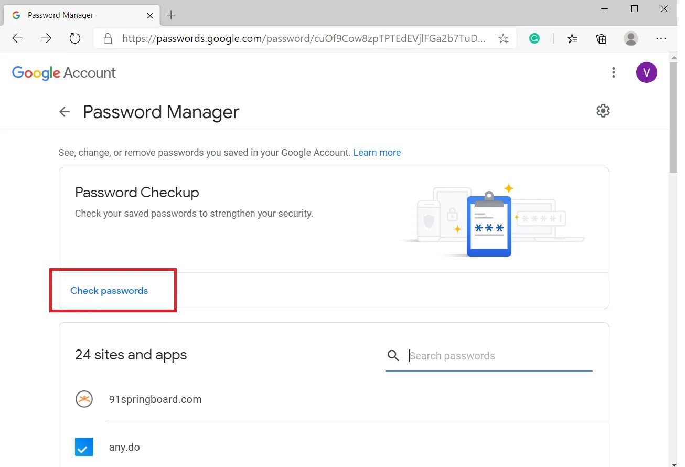
Task: Click the scrollbar down arrow
Action: [x=673, y=463]
